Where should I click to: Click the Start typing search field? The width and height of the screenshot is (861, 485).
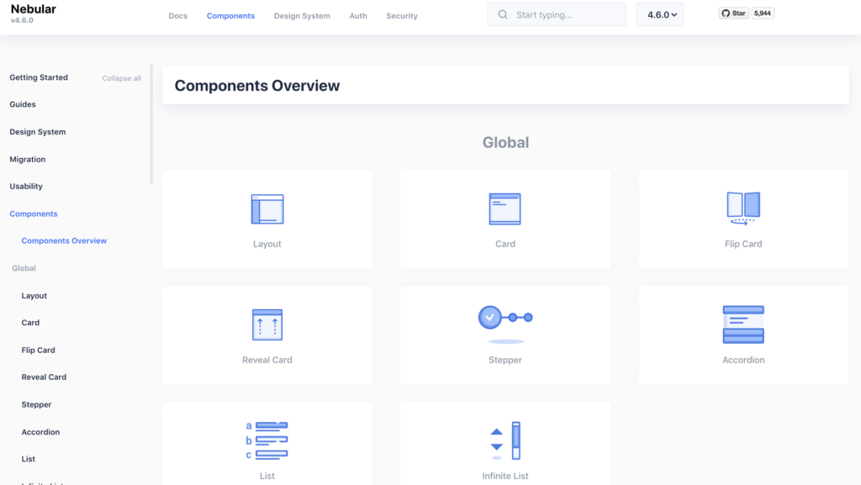click(555, 13)
